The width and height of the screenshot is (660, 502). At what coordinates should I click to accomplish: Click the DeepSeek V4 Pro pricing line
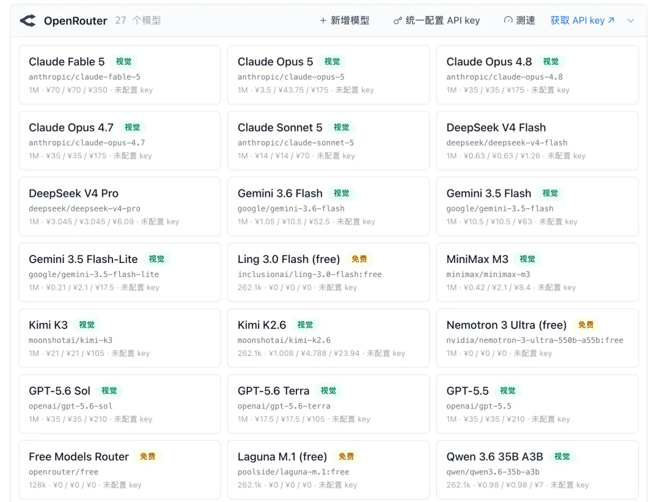coord(104,221)
